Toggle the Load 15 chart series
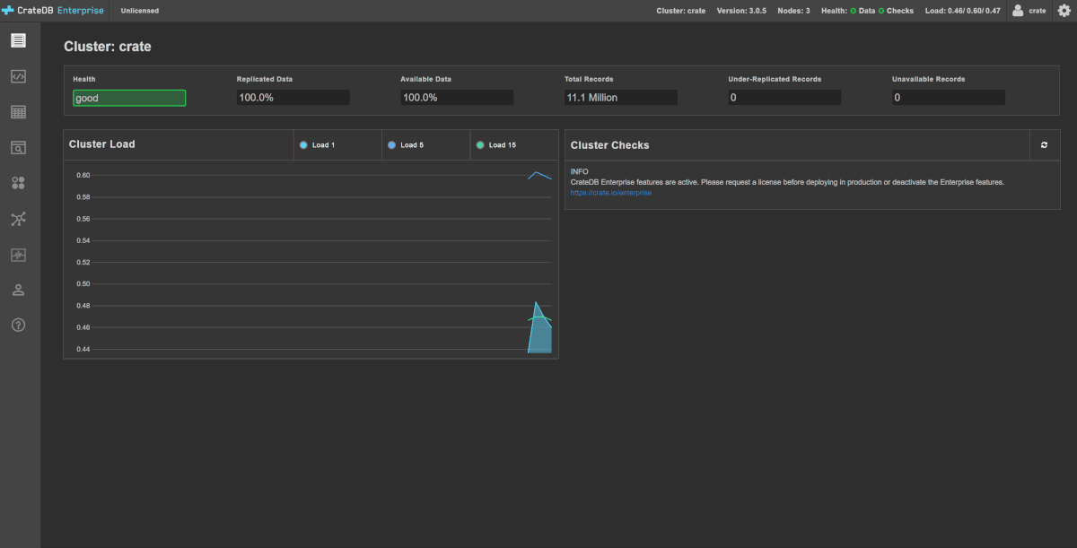Screen dimensions: 1077x548 pyautogui.click(x=496, y=145)
